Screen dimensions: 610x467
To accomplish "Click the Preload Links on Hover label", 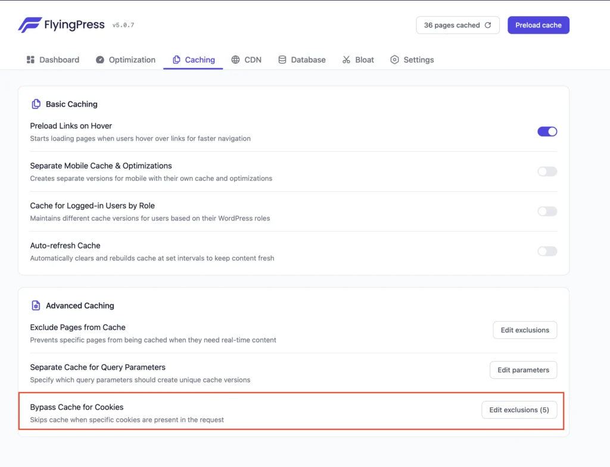I will pos(71,126).
